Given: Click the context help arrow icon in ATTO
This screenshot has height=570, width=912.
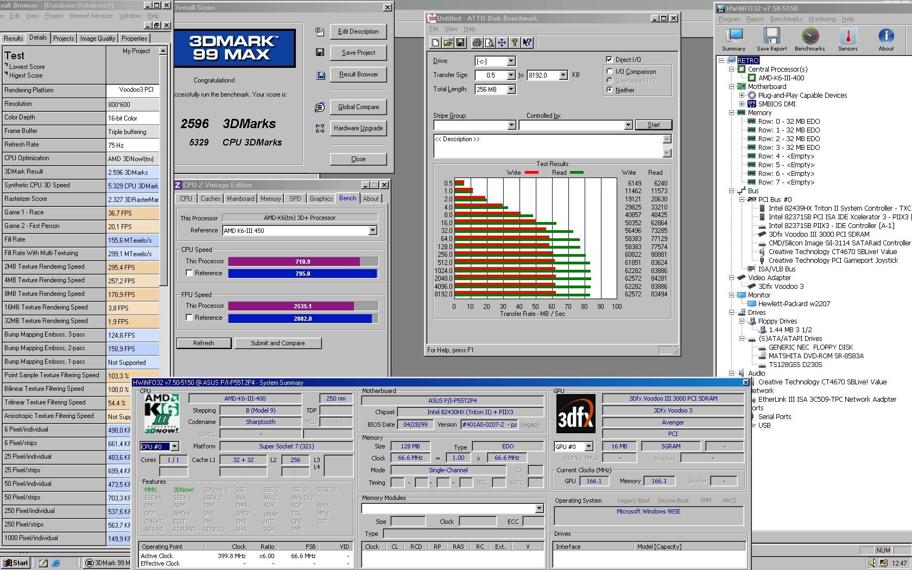Looking at the screenshot, I should coord(528,43).
